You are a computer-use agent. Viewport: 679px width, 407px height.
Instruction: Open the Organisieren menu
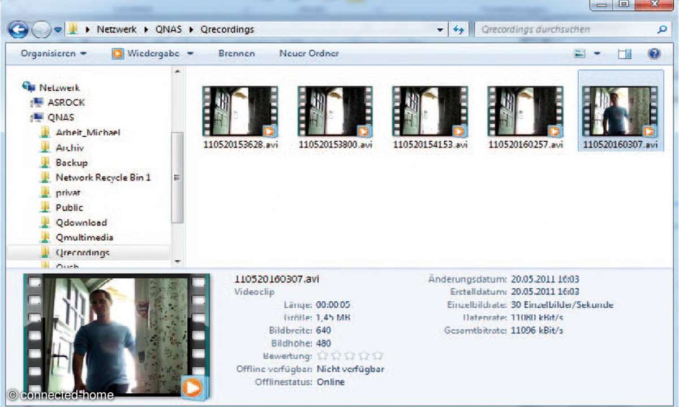54,54
